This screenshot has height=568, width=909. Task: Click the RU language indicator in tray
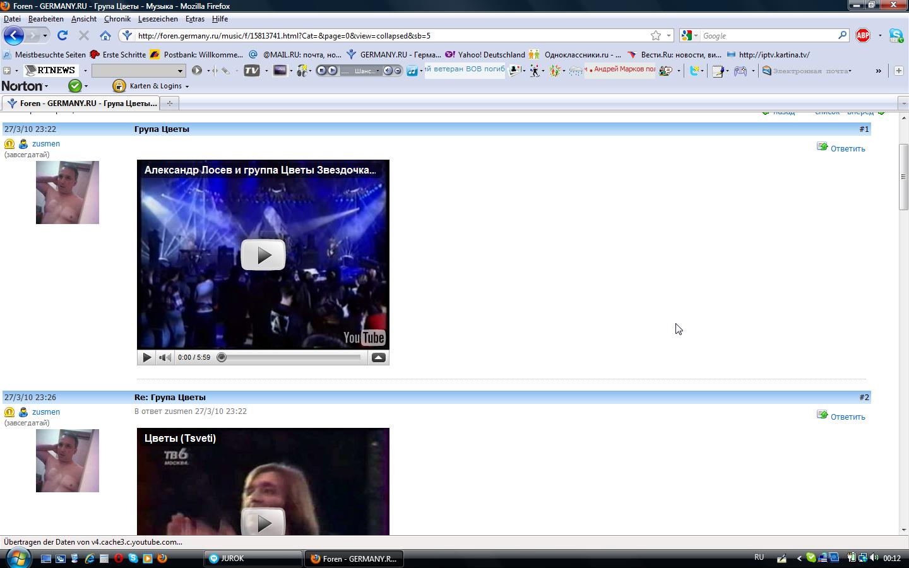759,557
